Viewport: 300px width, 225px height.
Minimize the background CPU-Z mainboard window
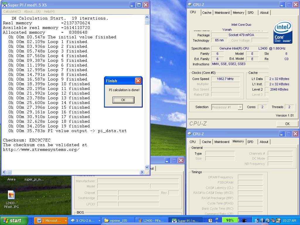(167, 161)
